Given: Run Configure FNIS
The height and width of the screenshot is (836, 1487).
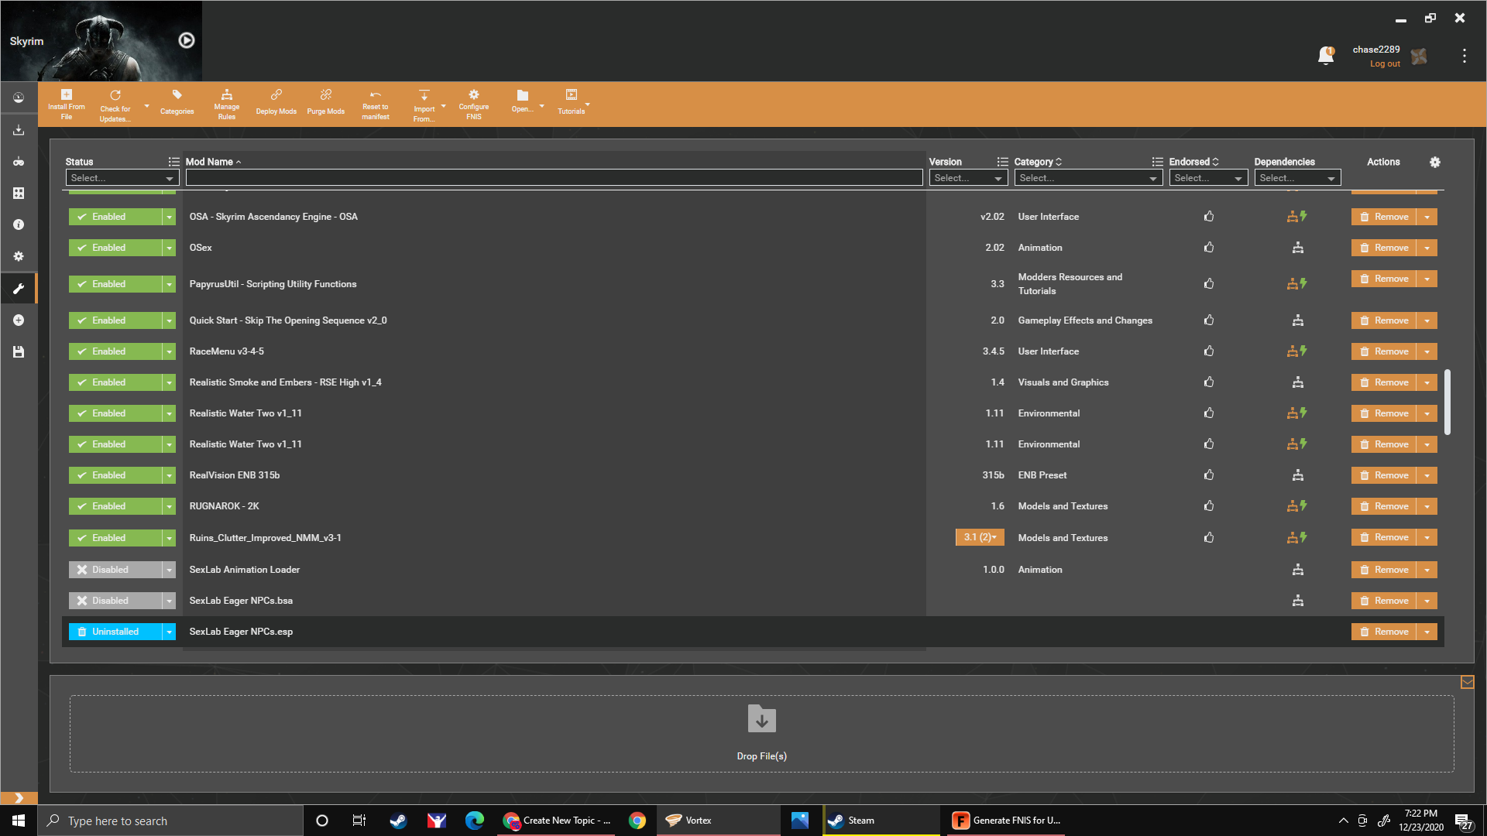Looking at the screenshot, I should 474,104.
